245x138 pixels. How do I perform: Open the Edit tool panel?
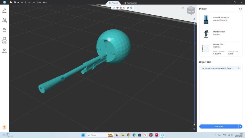(x=5, y=30)
